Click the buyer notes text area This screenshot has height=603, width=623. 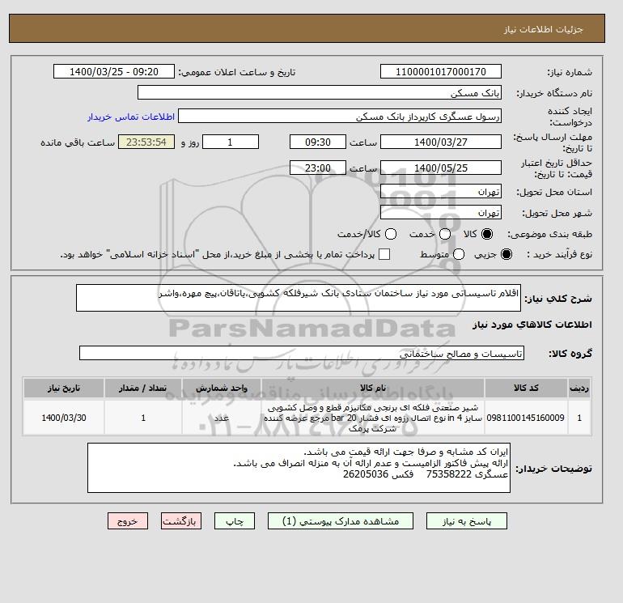pyautogui.click(x=299, y=468)
